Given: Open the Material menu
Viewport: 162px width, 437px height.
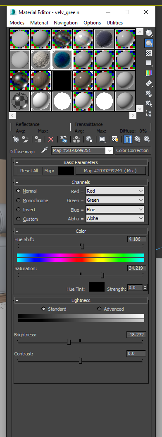Looking at the screenshot, I should [x=39, y=22].
